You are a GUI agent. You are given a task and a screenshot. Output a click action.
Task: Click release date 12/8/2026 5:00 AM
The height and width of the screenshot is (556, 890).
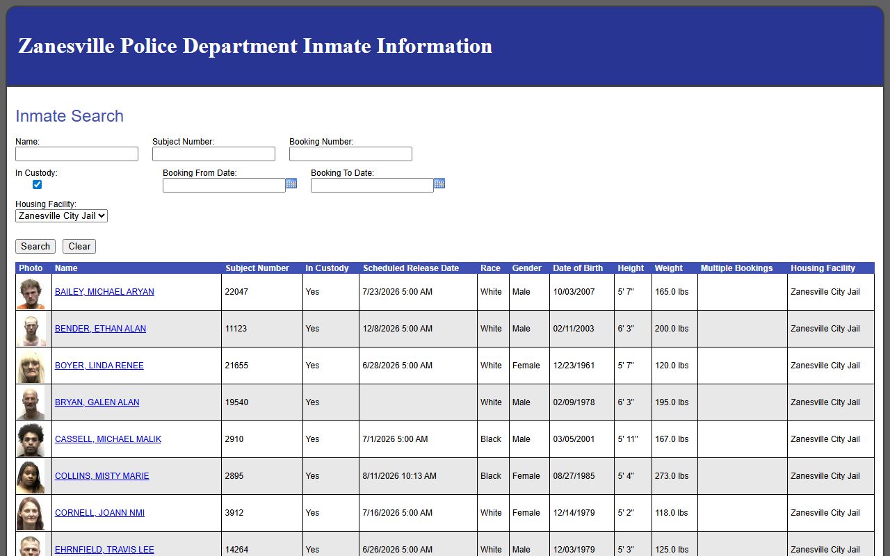tap(397, 329)
